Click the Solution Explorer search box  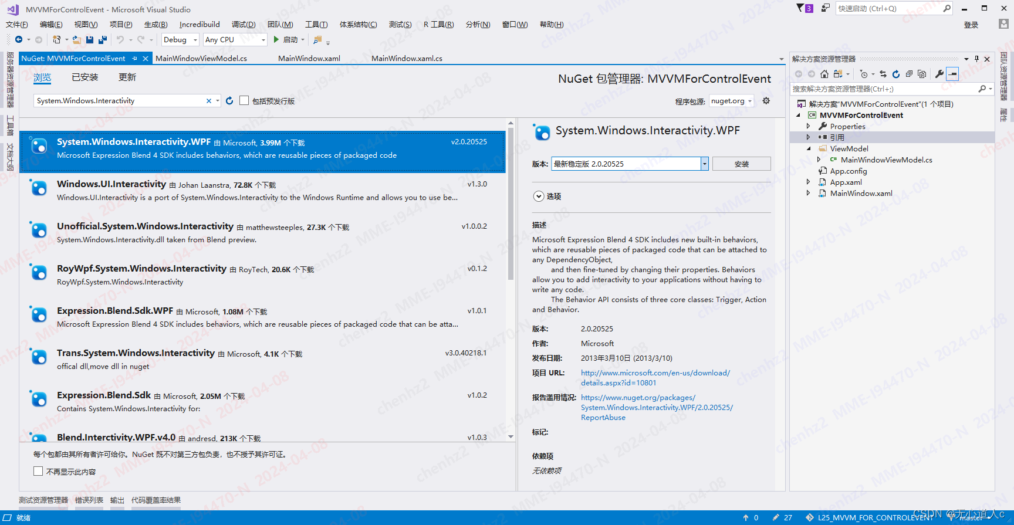tap(884, 89)
